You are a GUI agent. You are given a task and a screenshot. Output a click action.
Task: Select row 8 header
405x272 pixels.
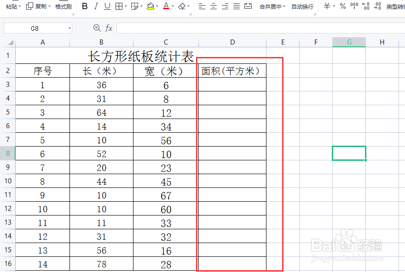8,153
